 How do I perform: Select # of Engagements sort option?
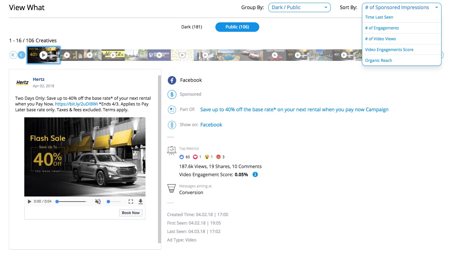coord(401,28)
